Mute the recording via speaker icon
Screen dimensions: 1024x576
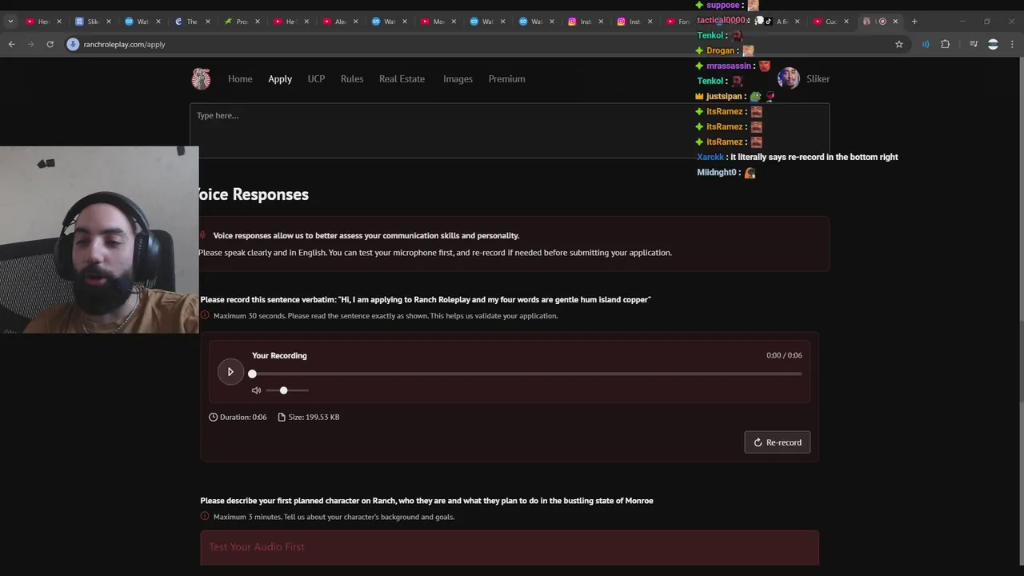pyautogui.click(x=256, y=390)
